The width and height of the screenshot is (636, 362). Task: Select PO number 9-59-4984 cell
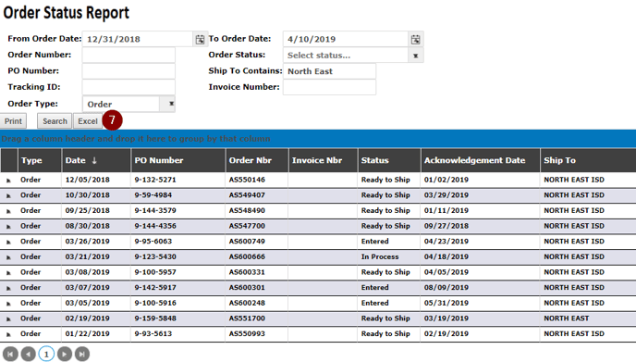[x=177, y=195]
